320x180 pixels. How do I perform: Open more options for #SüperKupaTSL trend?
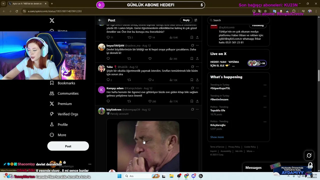pos(265,85)
